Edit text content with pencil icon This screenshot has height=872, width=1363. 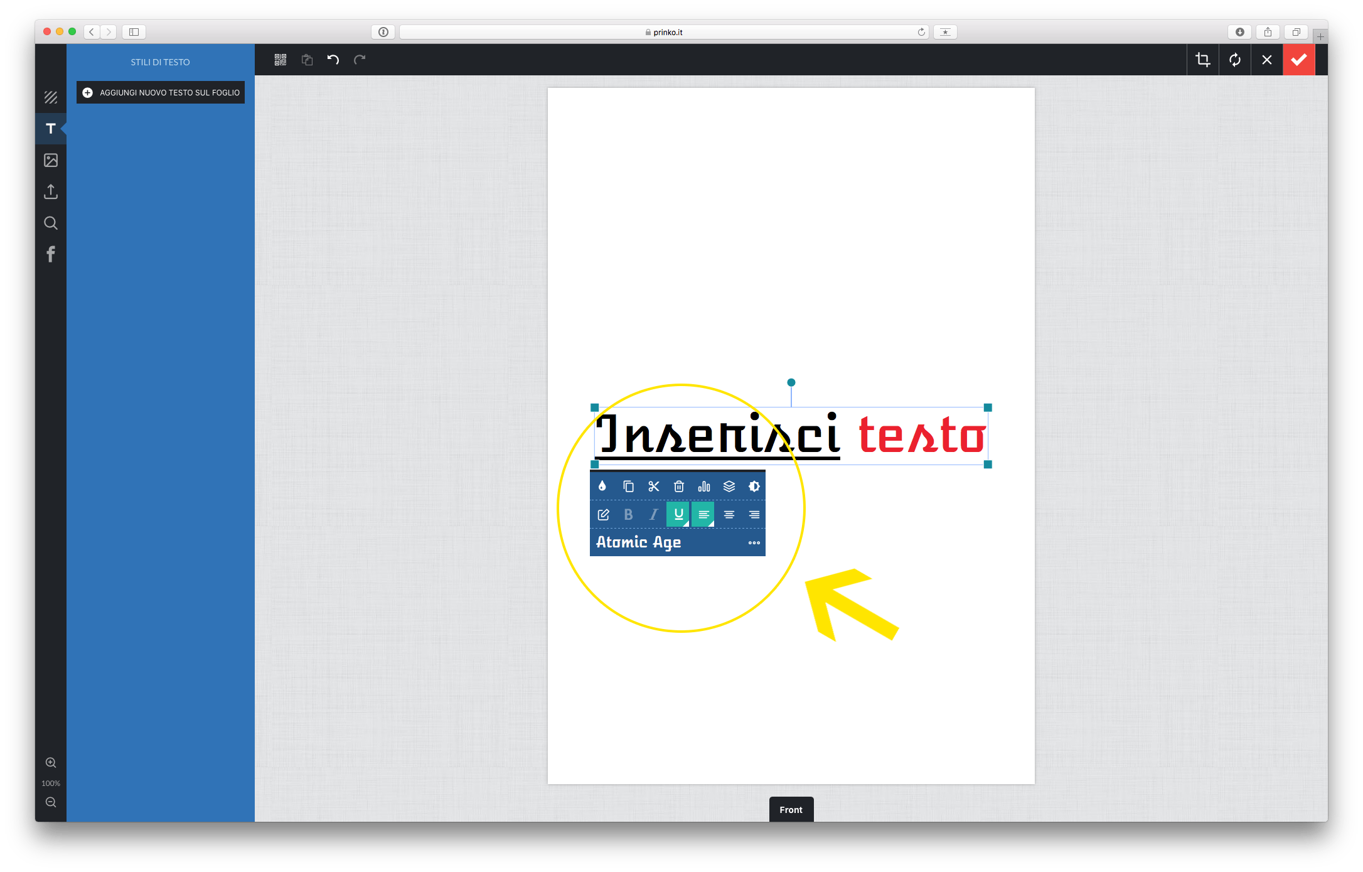603,515
